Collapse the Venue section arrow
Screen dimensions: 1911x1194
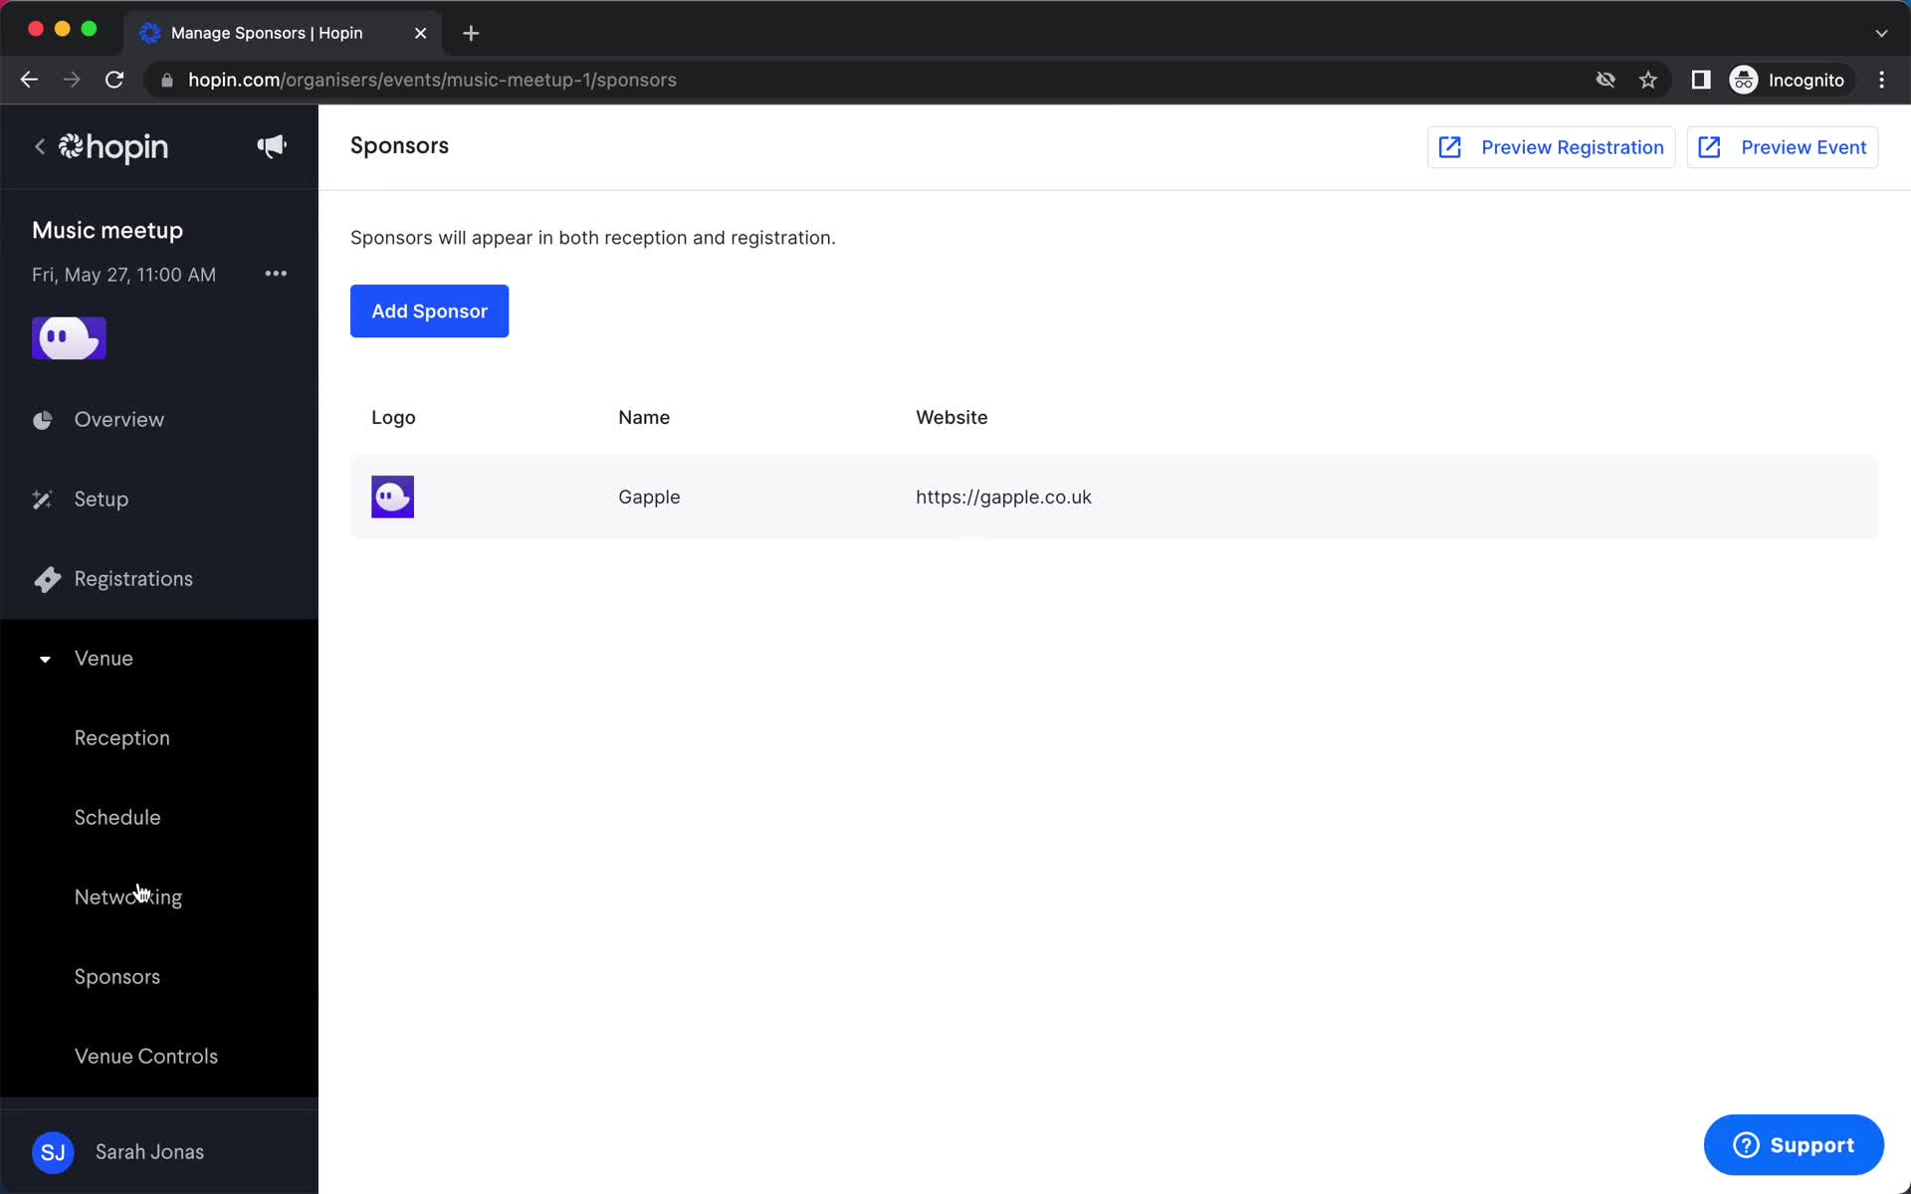45,659
